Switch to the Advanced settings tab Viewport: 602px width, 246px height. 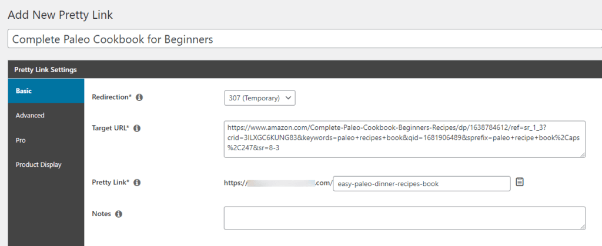[x=42, y=116]
